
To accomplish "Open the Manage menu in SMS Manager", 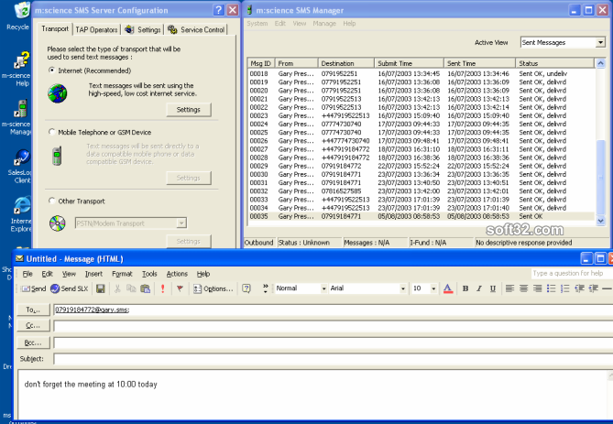I will [x=324, y=24].
